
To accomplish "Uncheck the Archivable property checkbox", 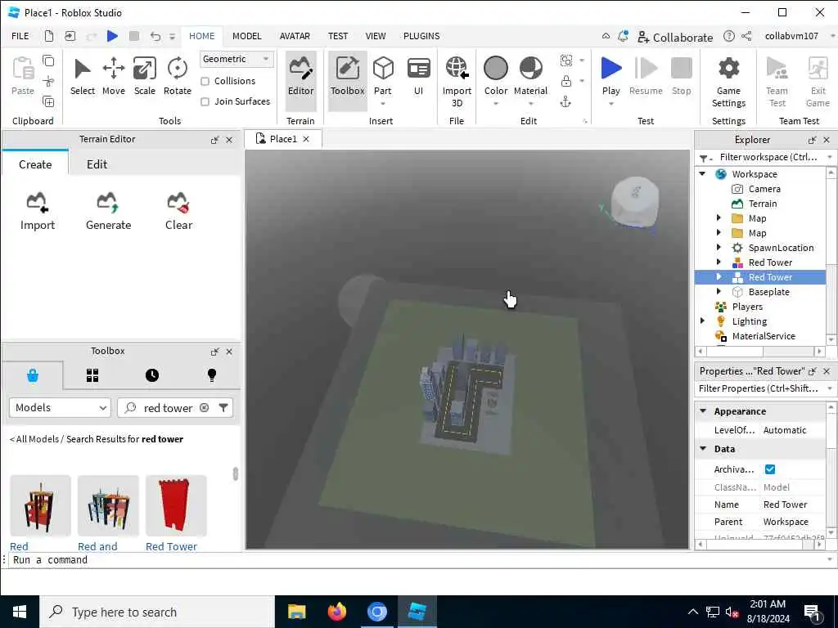I will (x=769, y=469).
